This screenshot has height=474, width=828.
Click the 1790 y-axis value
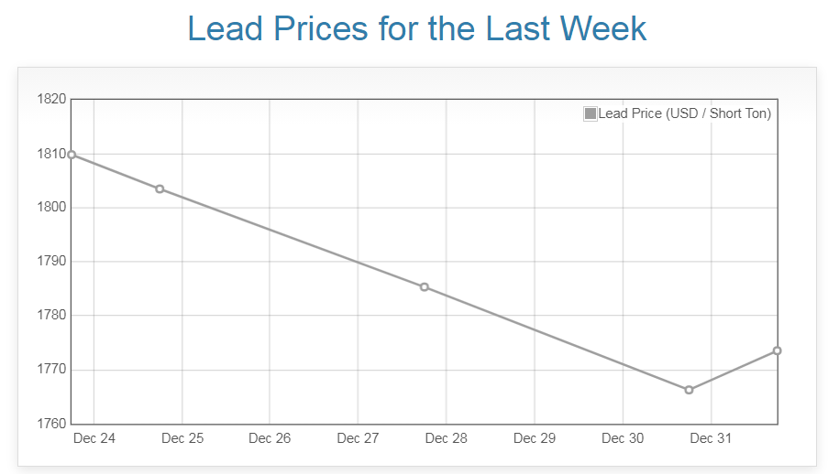(51, 262)
